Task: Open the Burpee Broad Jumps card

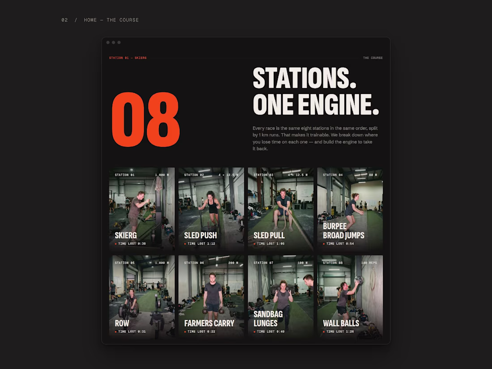Action: tap(350, 209)
